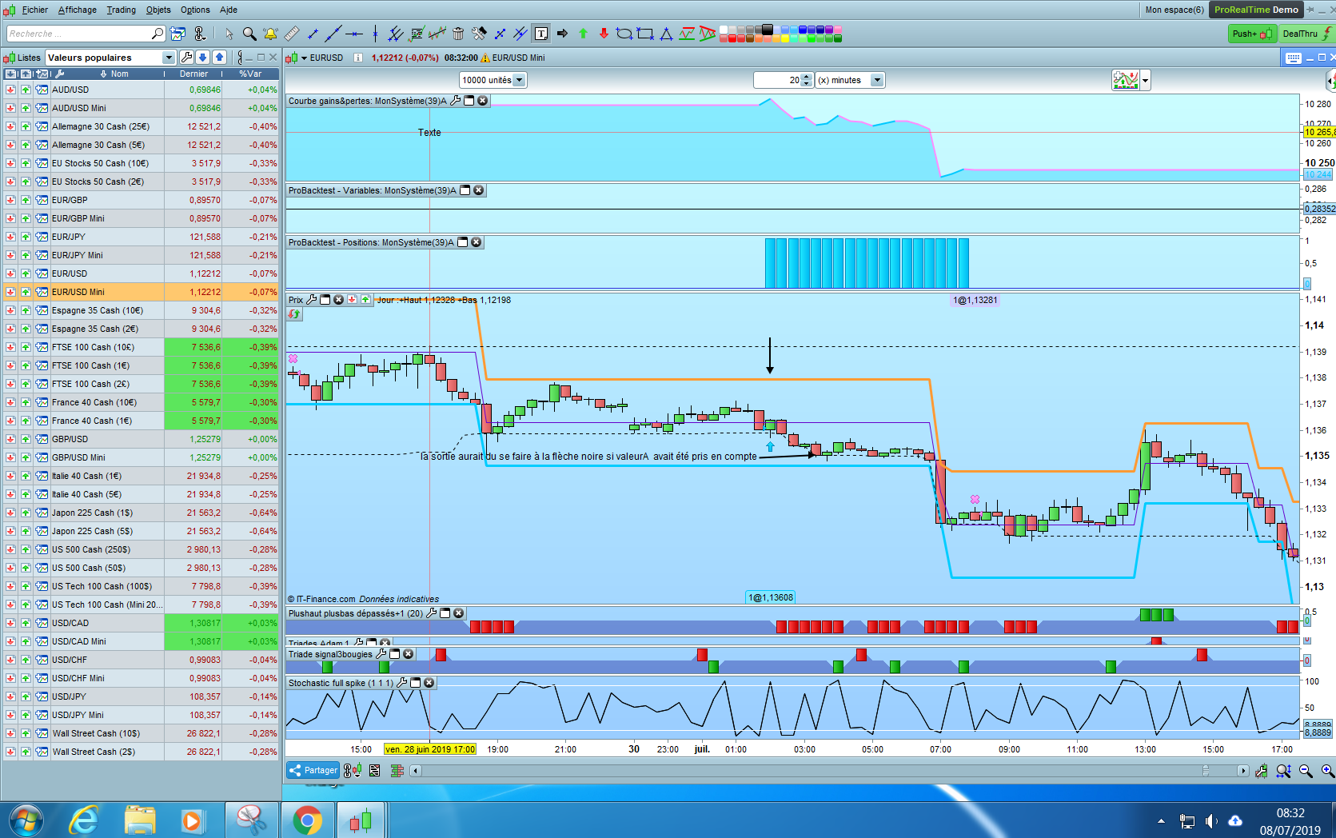The width and height of the screenshot is (1336, 838).
Task: Close the Triade signal3bougies panel
Action: point(408,654)
